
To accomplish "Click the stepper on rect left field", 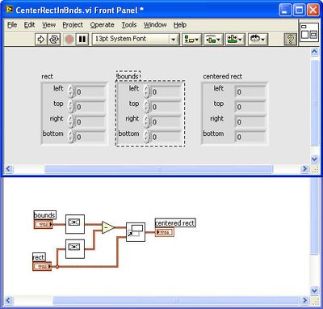I will (70, 91).
